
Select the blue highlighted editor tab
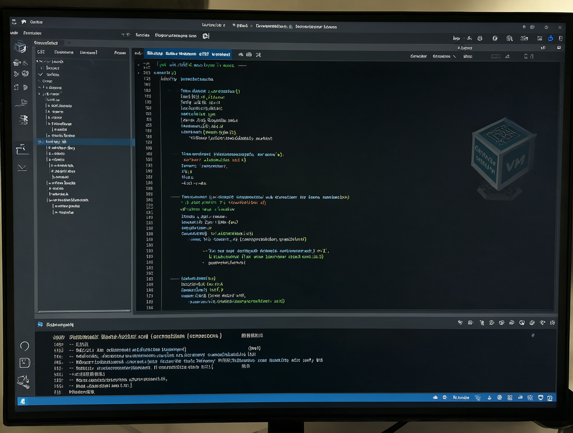coord(188,54)
